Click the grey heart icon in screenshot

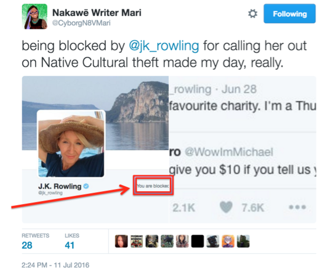coord(226,207)
